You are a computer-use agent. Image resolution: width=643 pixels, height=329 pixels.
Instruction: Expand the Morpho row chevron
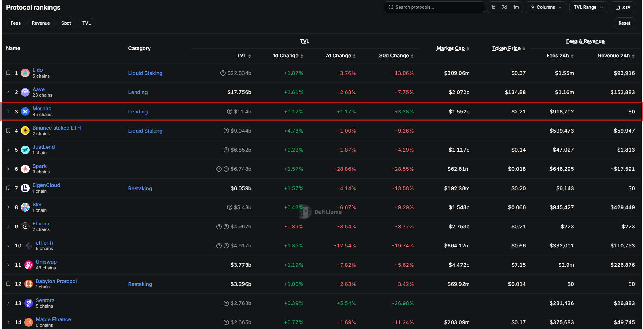pos(8,111)
